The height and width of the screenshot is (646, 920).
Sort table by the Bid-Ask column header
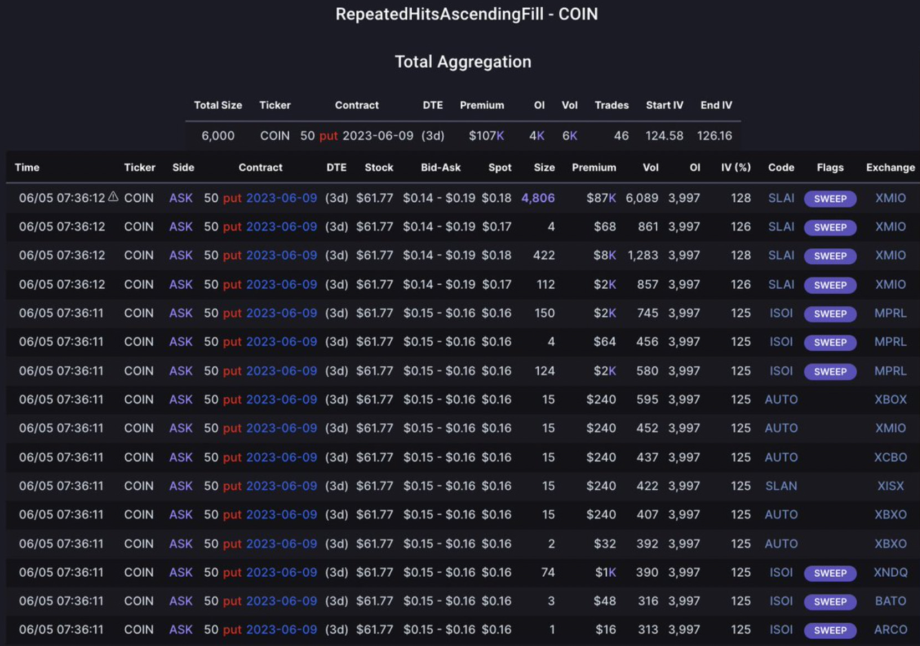441,167
